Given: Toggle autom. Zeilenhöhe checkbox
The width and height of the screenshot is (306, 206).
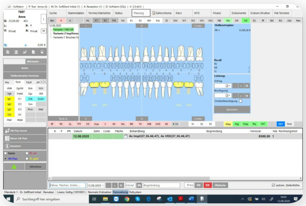Looking at the screenshot, I should pos(274,185).
